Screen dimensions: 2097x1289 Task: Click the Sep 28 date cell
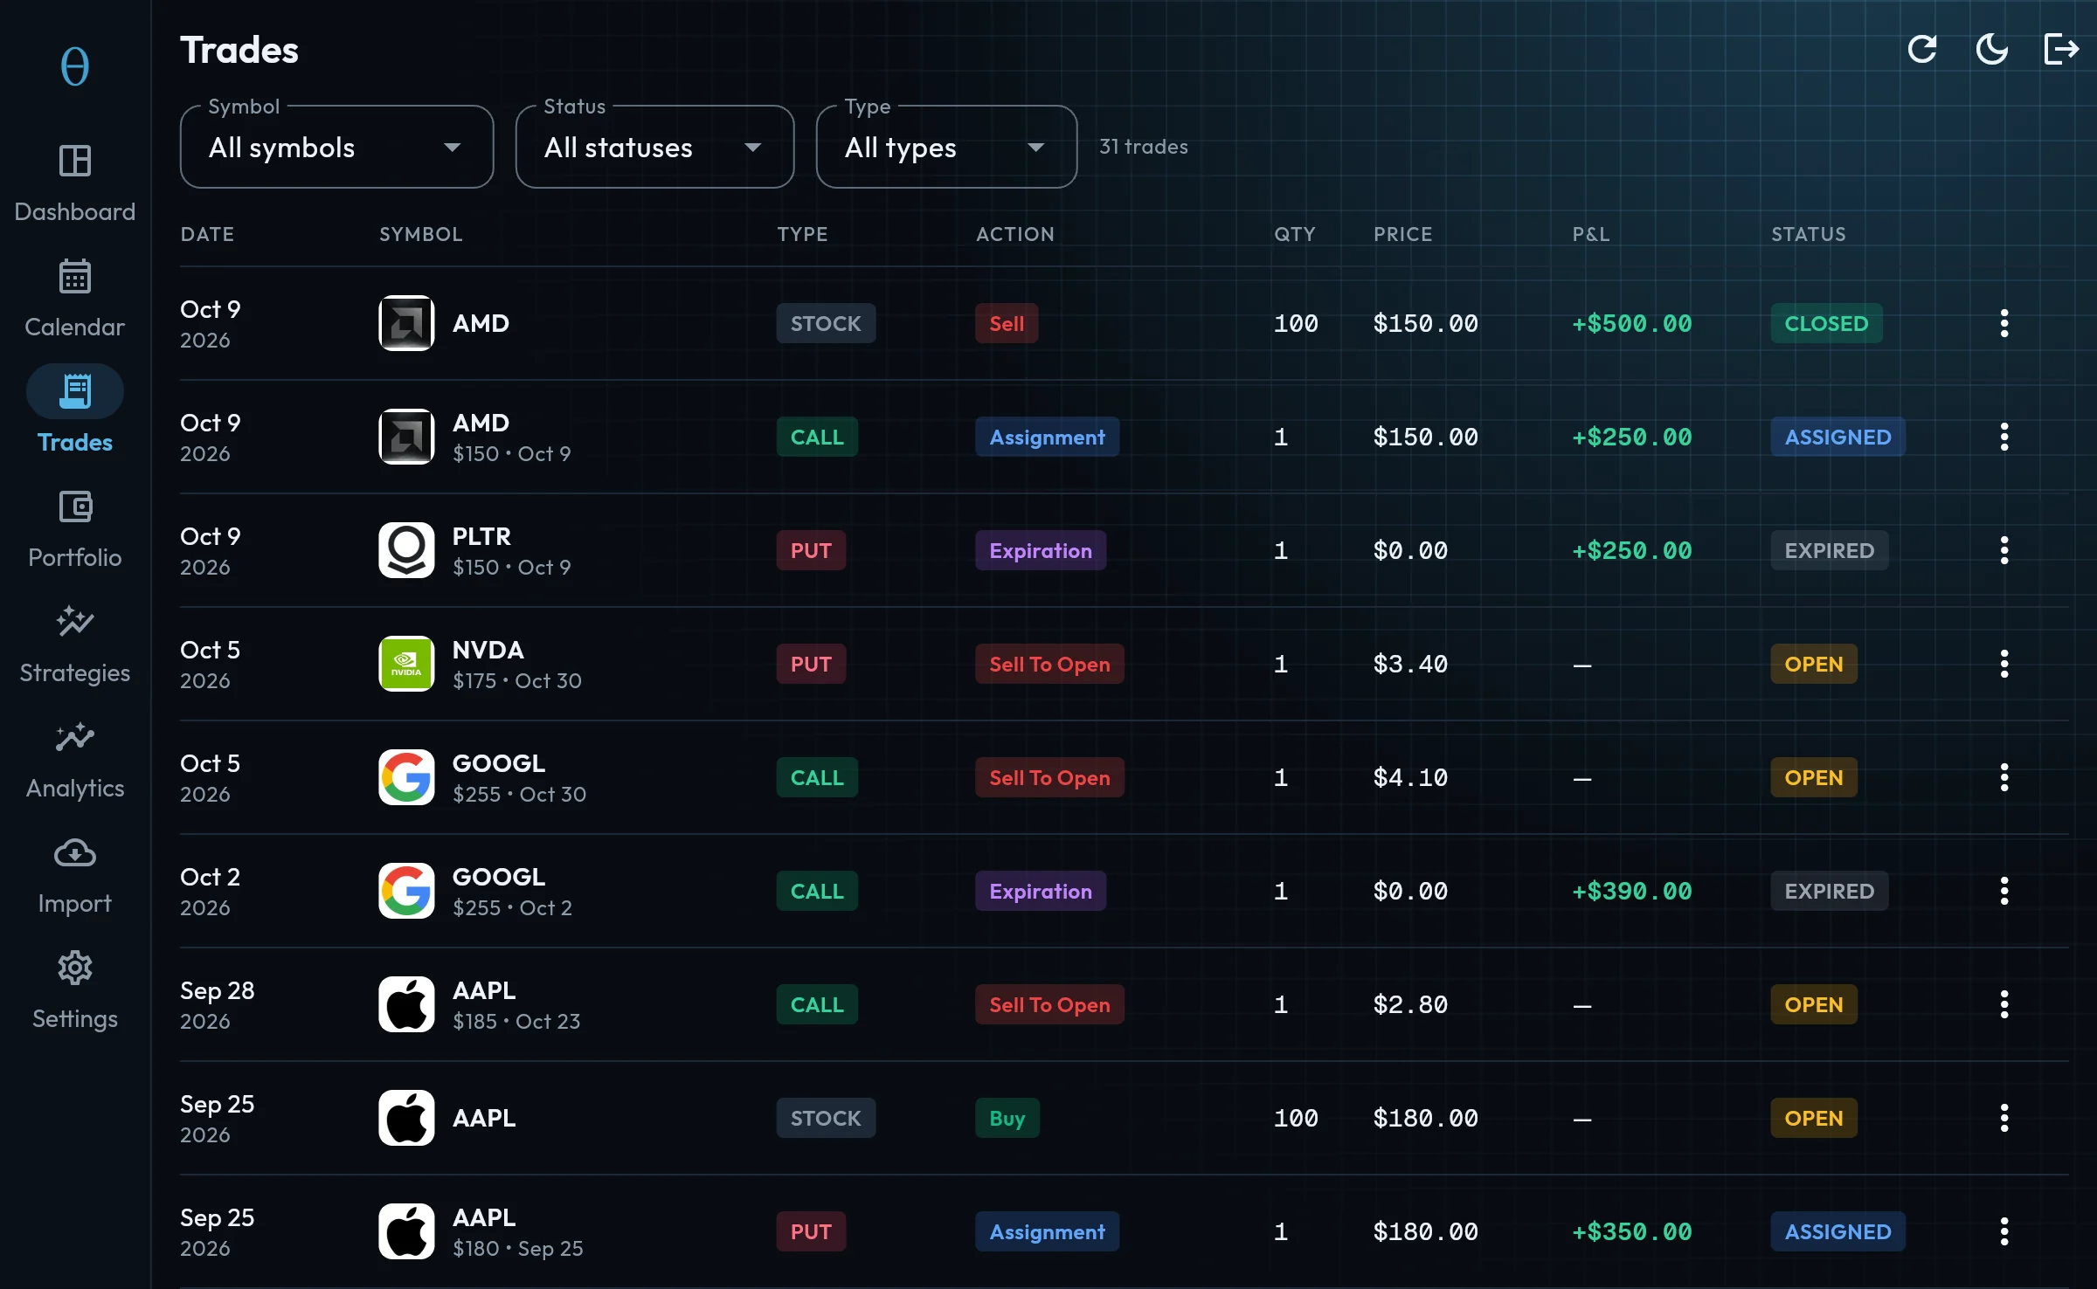click(217, 1004)
